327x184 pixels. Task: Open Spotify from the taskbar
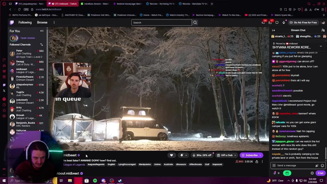click(x=95, y=181)
